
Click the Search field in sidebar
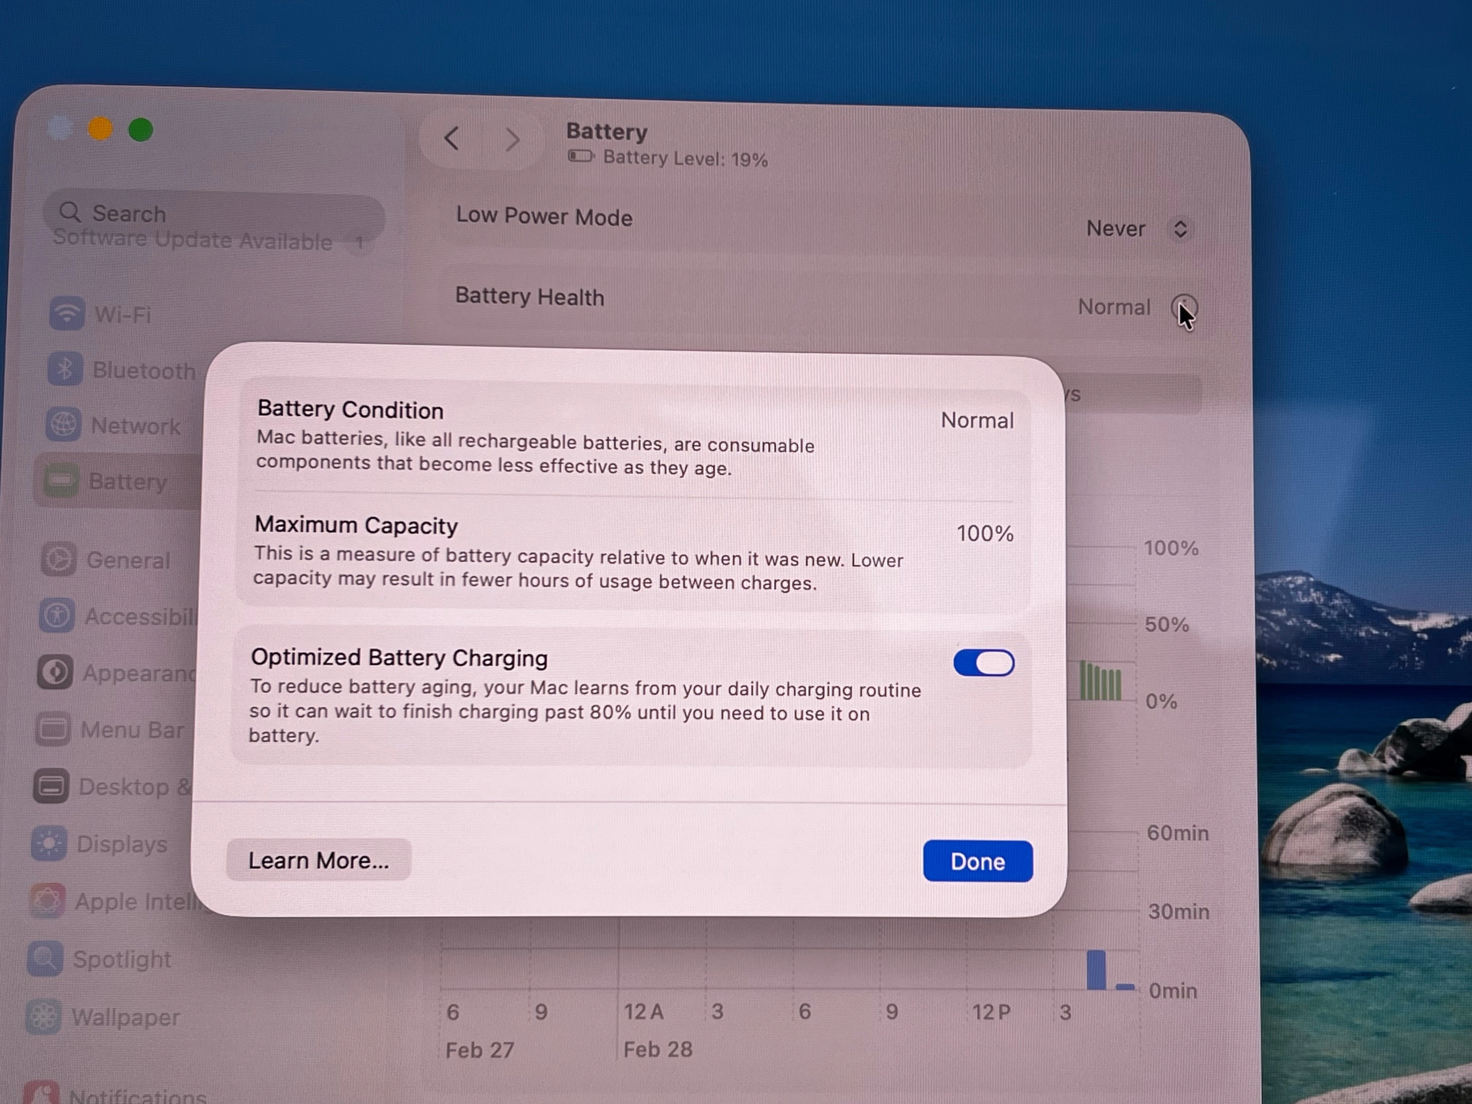click(x=213, y=214)
